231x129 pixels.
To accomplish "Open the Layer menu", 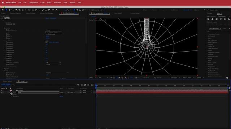I will pyautogui.click(x=43, y=3).
